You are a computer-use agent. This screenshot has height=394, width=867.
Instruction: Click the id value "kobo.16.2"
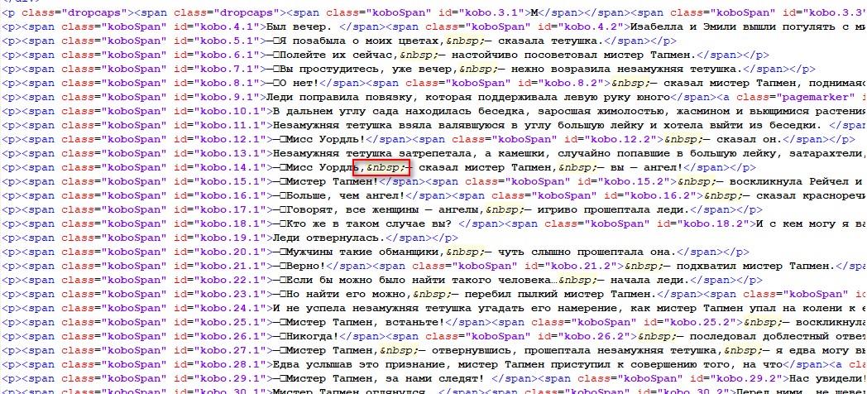click(661, 196)
